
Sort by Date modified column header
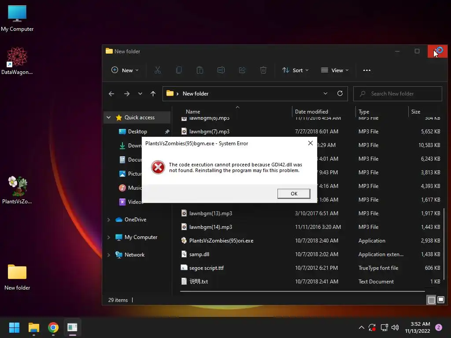pyautogui.click(x=311, y=111)
